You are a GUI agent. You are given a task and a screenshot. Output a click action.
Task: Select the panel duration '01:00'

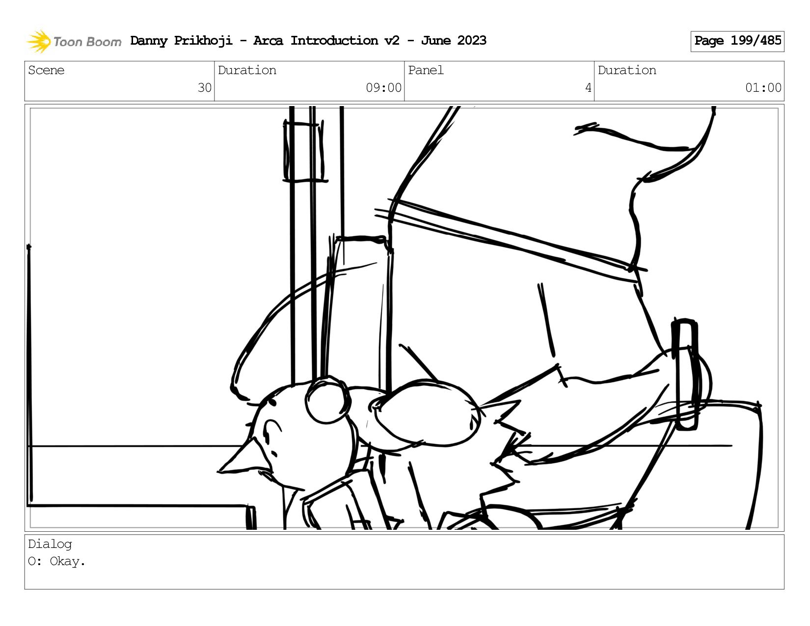(763, 88)
